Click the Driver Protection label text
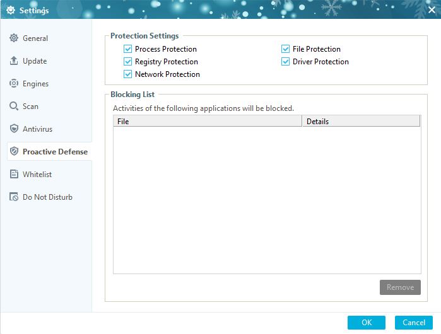Image resolution: width=441 pixels, height=334 pixels. point(320,62)
